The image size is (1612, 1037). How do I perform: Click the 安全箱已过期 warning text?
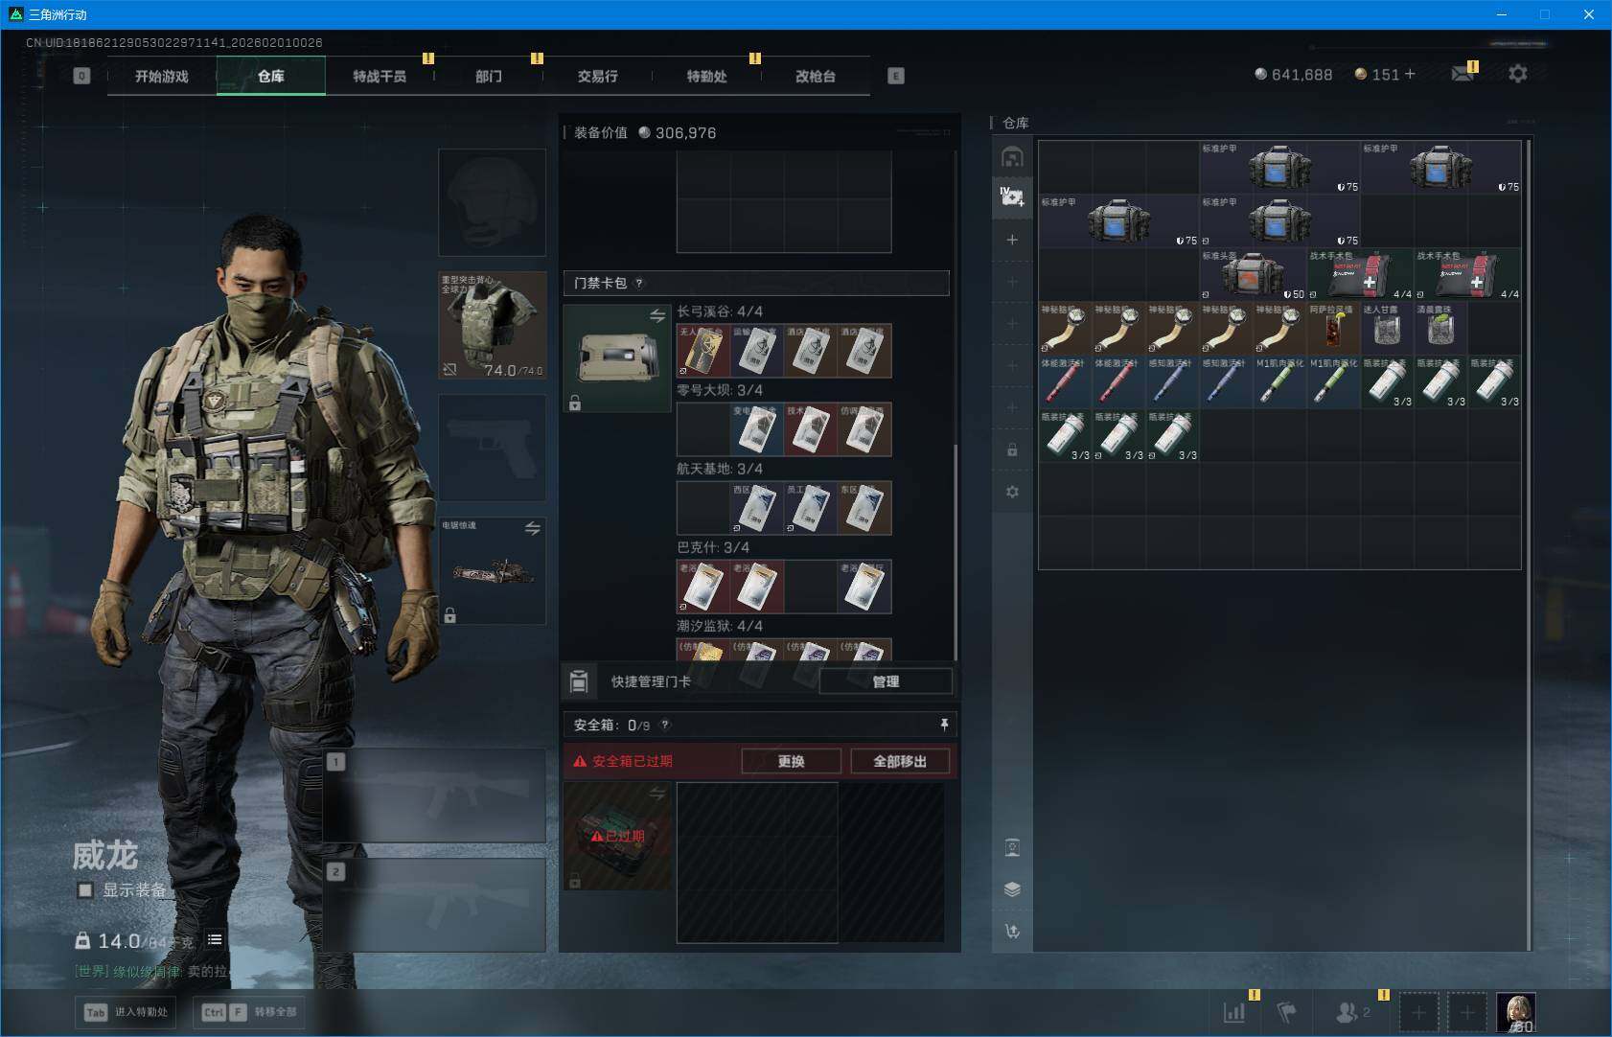tap(633, 761)
